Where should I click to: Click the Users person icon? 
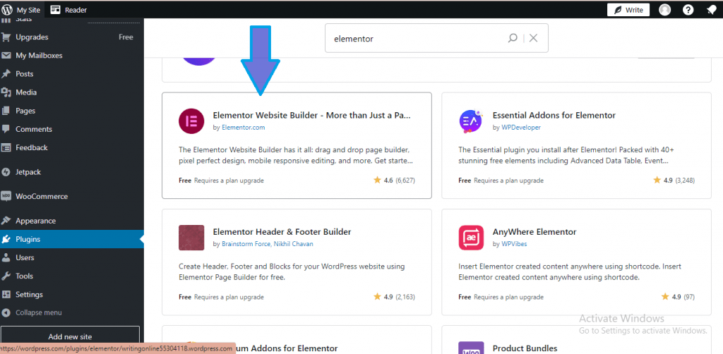tap(6, 258)
